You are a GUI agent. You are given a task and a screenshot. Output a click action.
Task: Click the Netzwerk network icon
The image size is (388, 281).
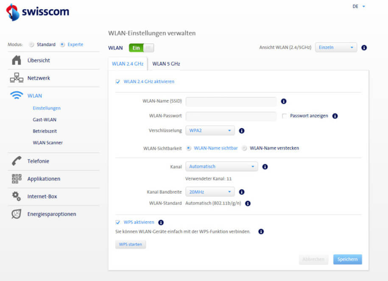tap(17, 78)
